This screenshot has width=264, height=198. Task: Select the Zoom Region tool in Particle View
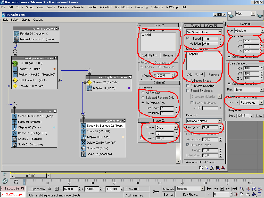pyautogui.click(x=212, y=168)
